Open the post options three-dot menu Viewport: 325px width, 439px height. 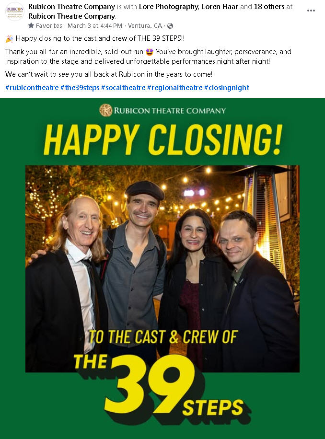311,11
